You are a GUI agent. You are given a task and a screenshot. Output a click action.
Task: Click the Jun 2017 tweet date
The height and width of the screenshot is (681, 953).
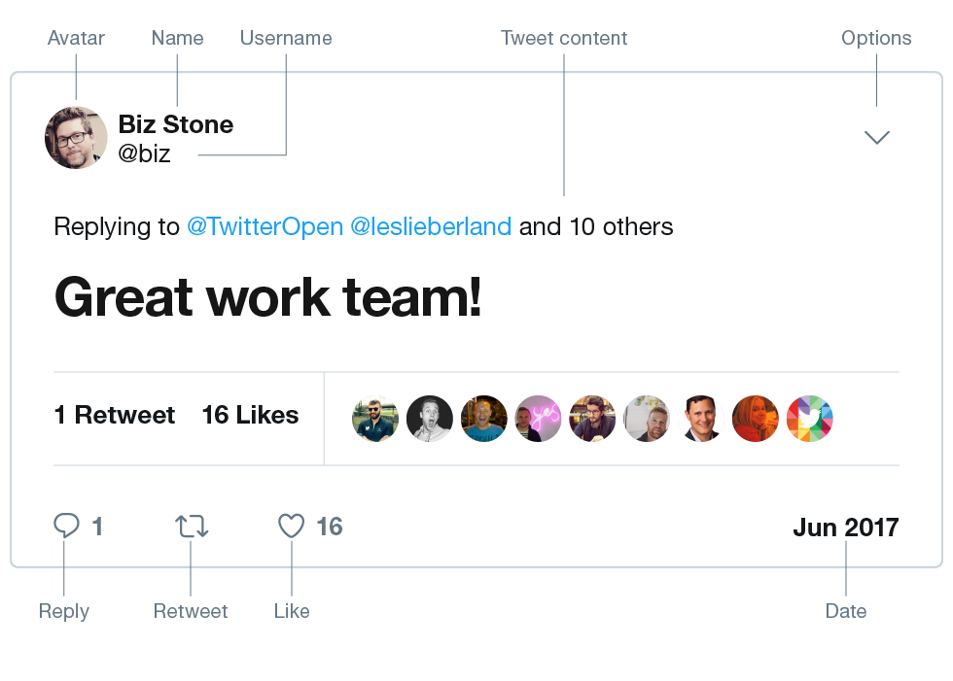(x=845, y=528)
